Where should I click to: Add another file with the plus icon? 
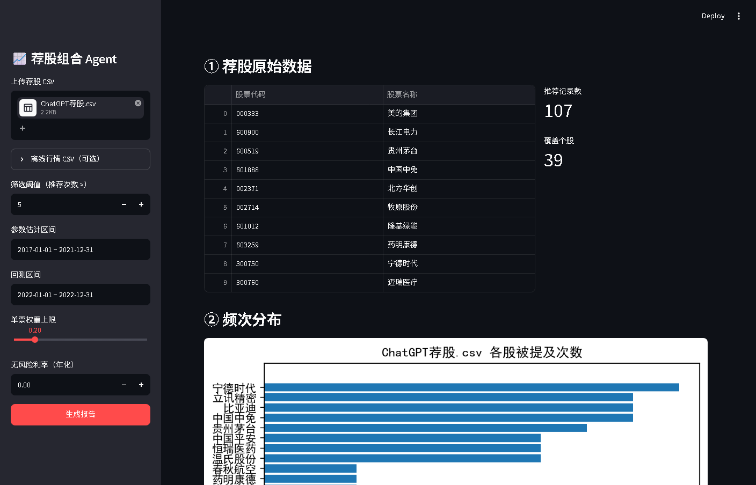(x=23, y=128)
